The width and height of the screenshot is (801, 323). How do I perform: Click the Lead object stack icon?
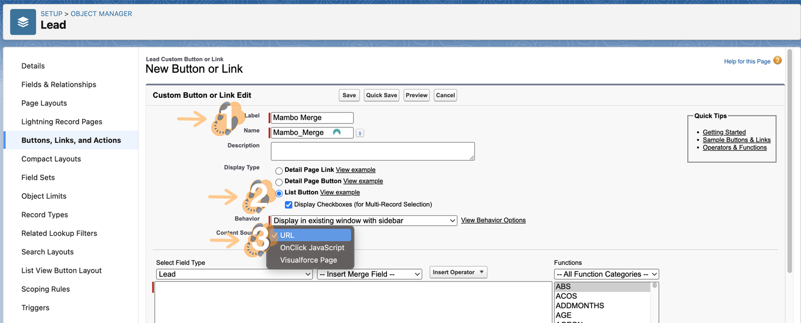tap(23, 22)
